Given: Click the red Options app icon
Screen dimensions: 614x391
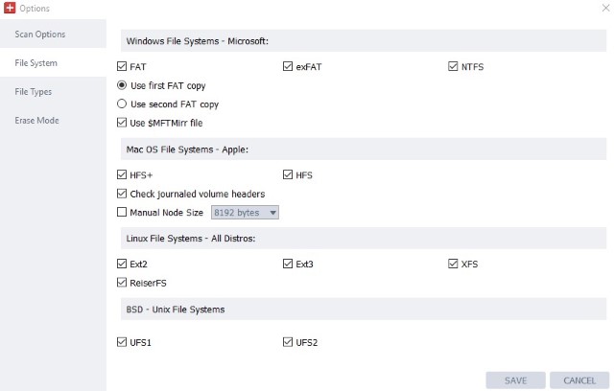Looking at the screenshot, I should tap(10, 8).
